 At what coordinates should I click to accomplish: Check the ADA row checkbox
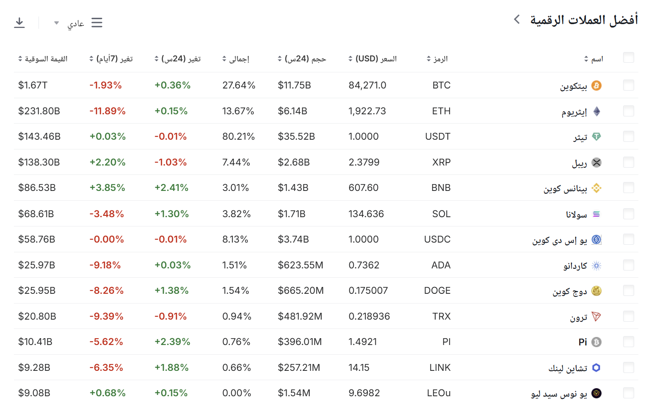pyautogui.click(x=629, y=265)
